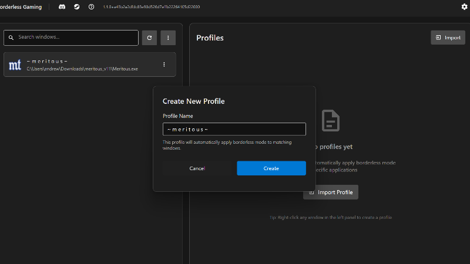Click the help question mark icon
470x264 pixels.
91,6
